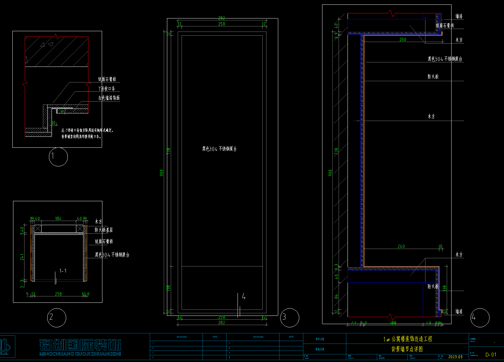Select the 1-1 section label
Viewport: 504px width, 362px height.
click(63, 271)
